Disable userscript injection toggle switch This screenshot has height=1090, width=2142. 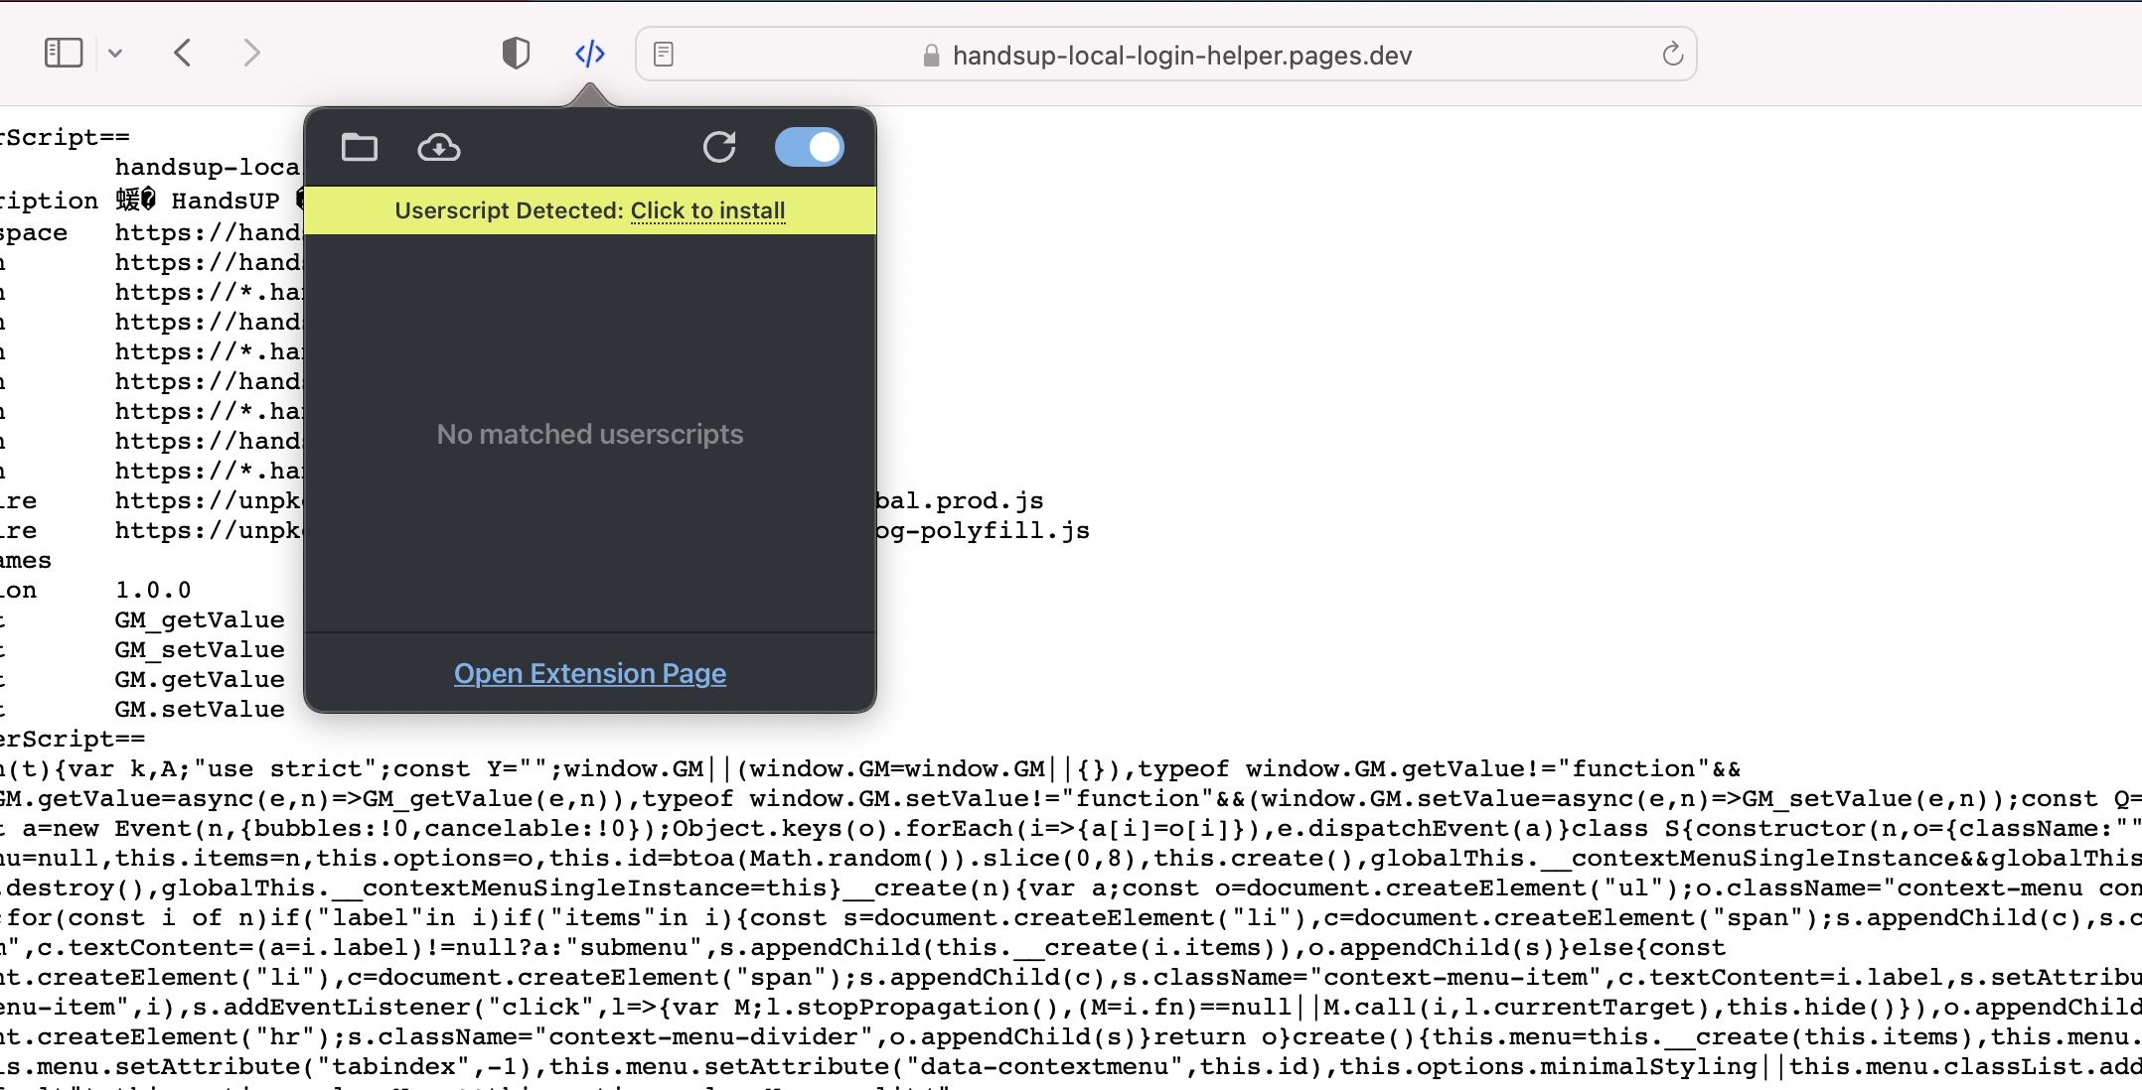pos(809,148)
